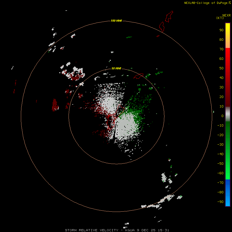Image resolution: width=232 pixels, height=232 pixels.
Task: Click the 10 value on velocity scale
Action: (x=221, y=106)
